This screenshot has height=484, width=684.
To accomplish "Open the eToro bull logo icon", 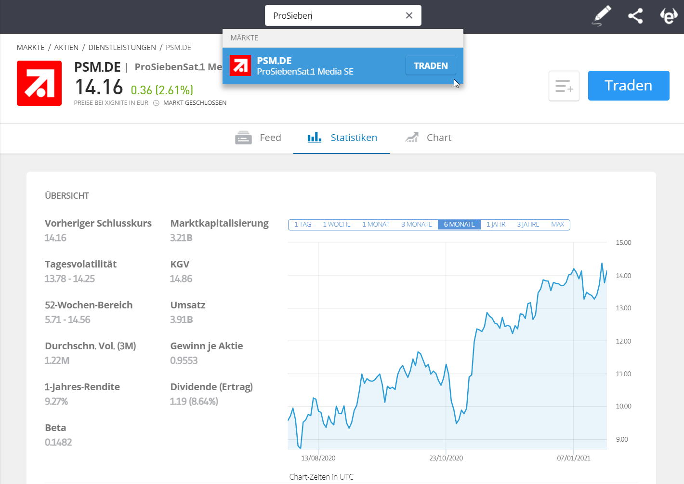I will pyautogui.click(x=669, y=16).
